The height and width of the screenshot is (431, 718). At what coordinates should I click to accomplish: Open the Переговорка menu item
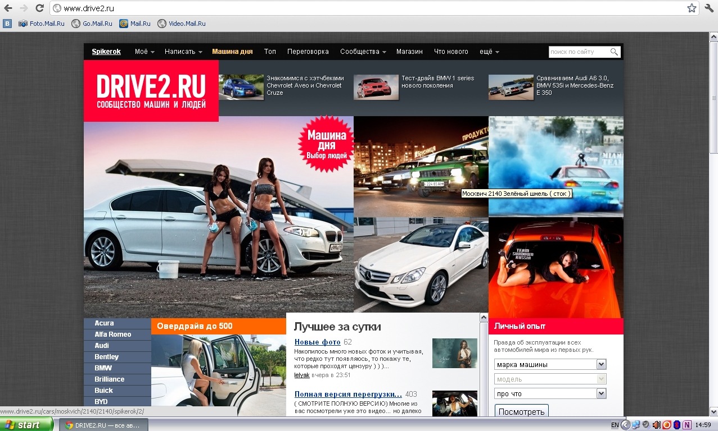(308, 52)
